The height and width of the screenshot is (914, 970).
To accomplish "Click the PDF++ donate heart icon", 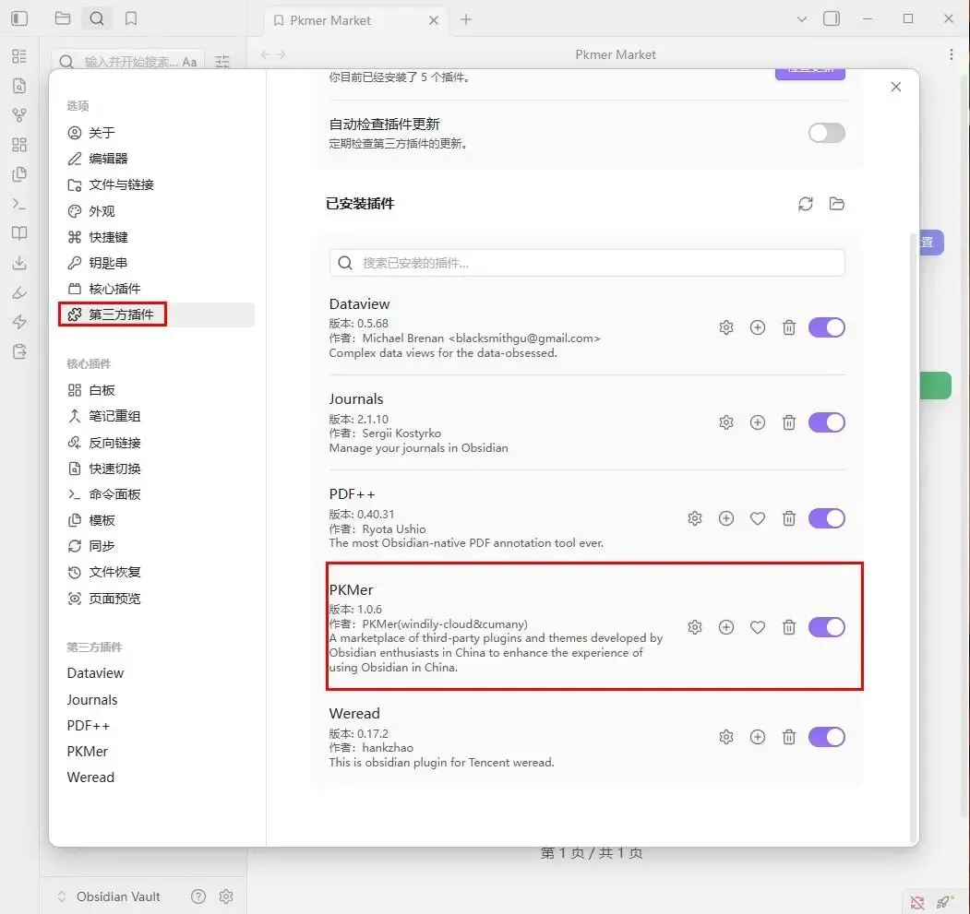I will [757, 518].
